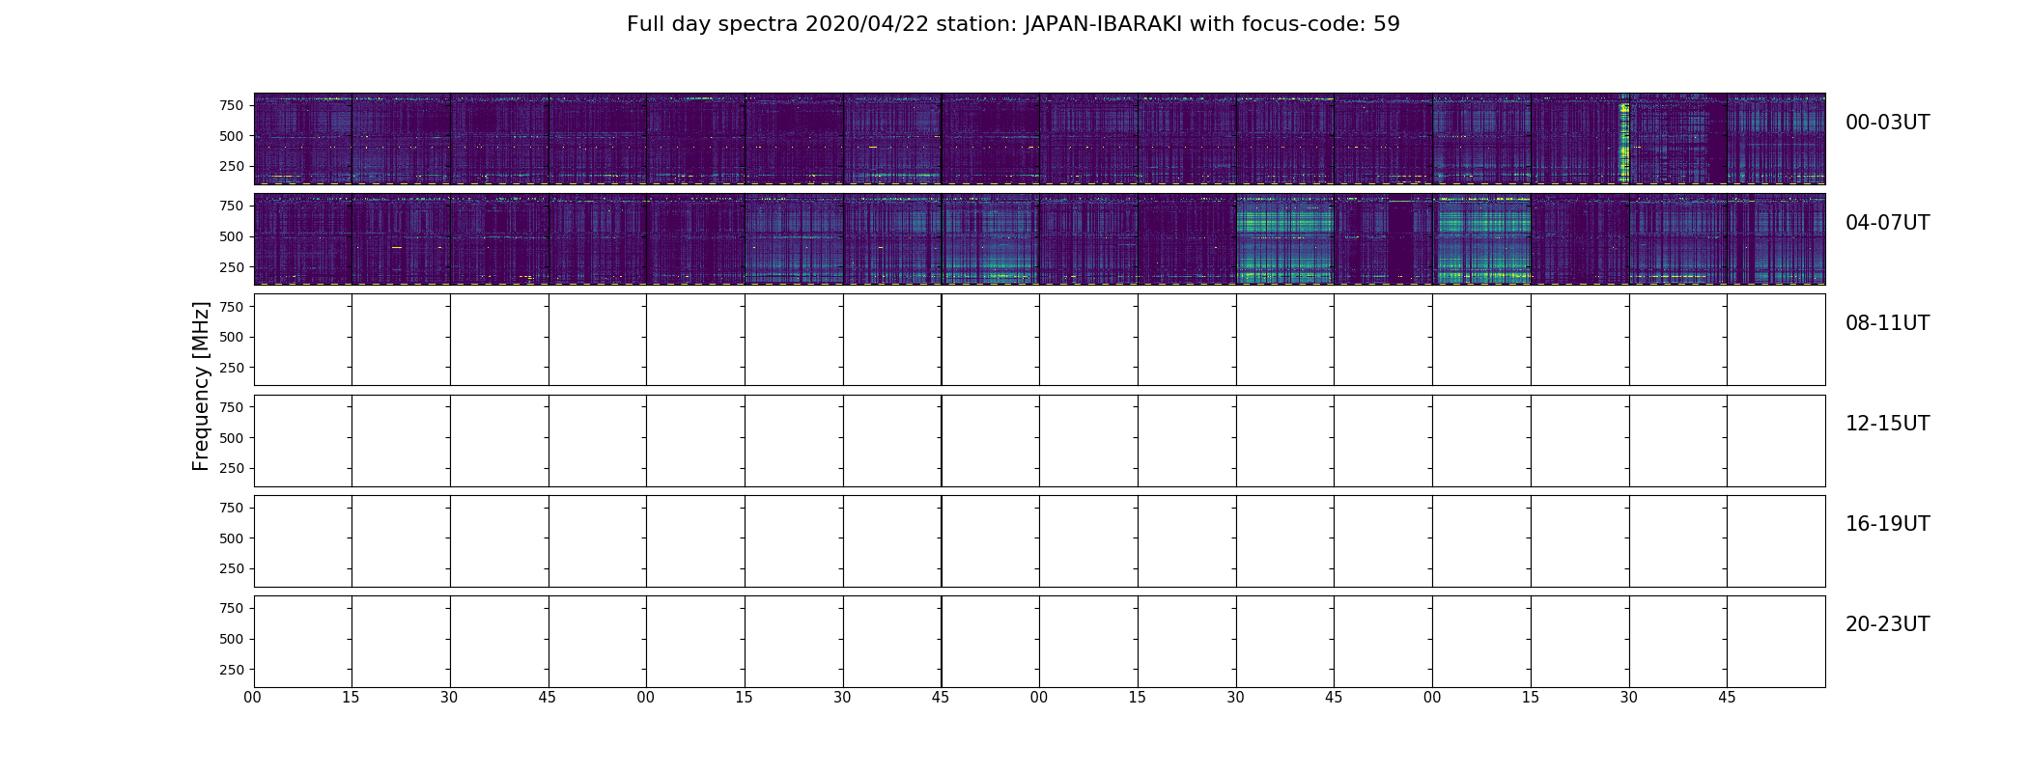Click the 500 tick label of the 16-19UT panel
Image resolution: width=2028 pixels, height=772 pixels.
pyautogui.click(x=232, y=538)
